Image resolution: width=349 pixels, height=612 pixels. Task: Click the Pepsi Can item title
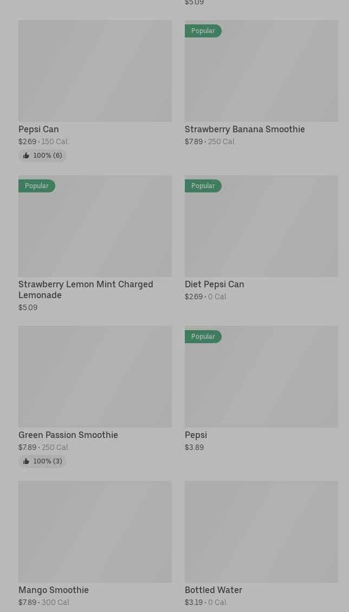38,129
